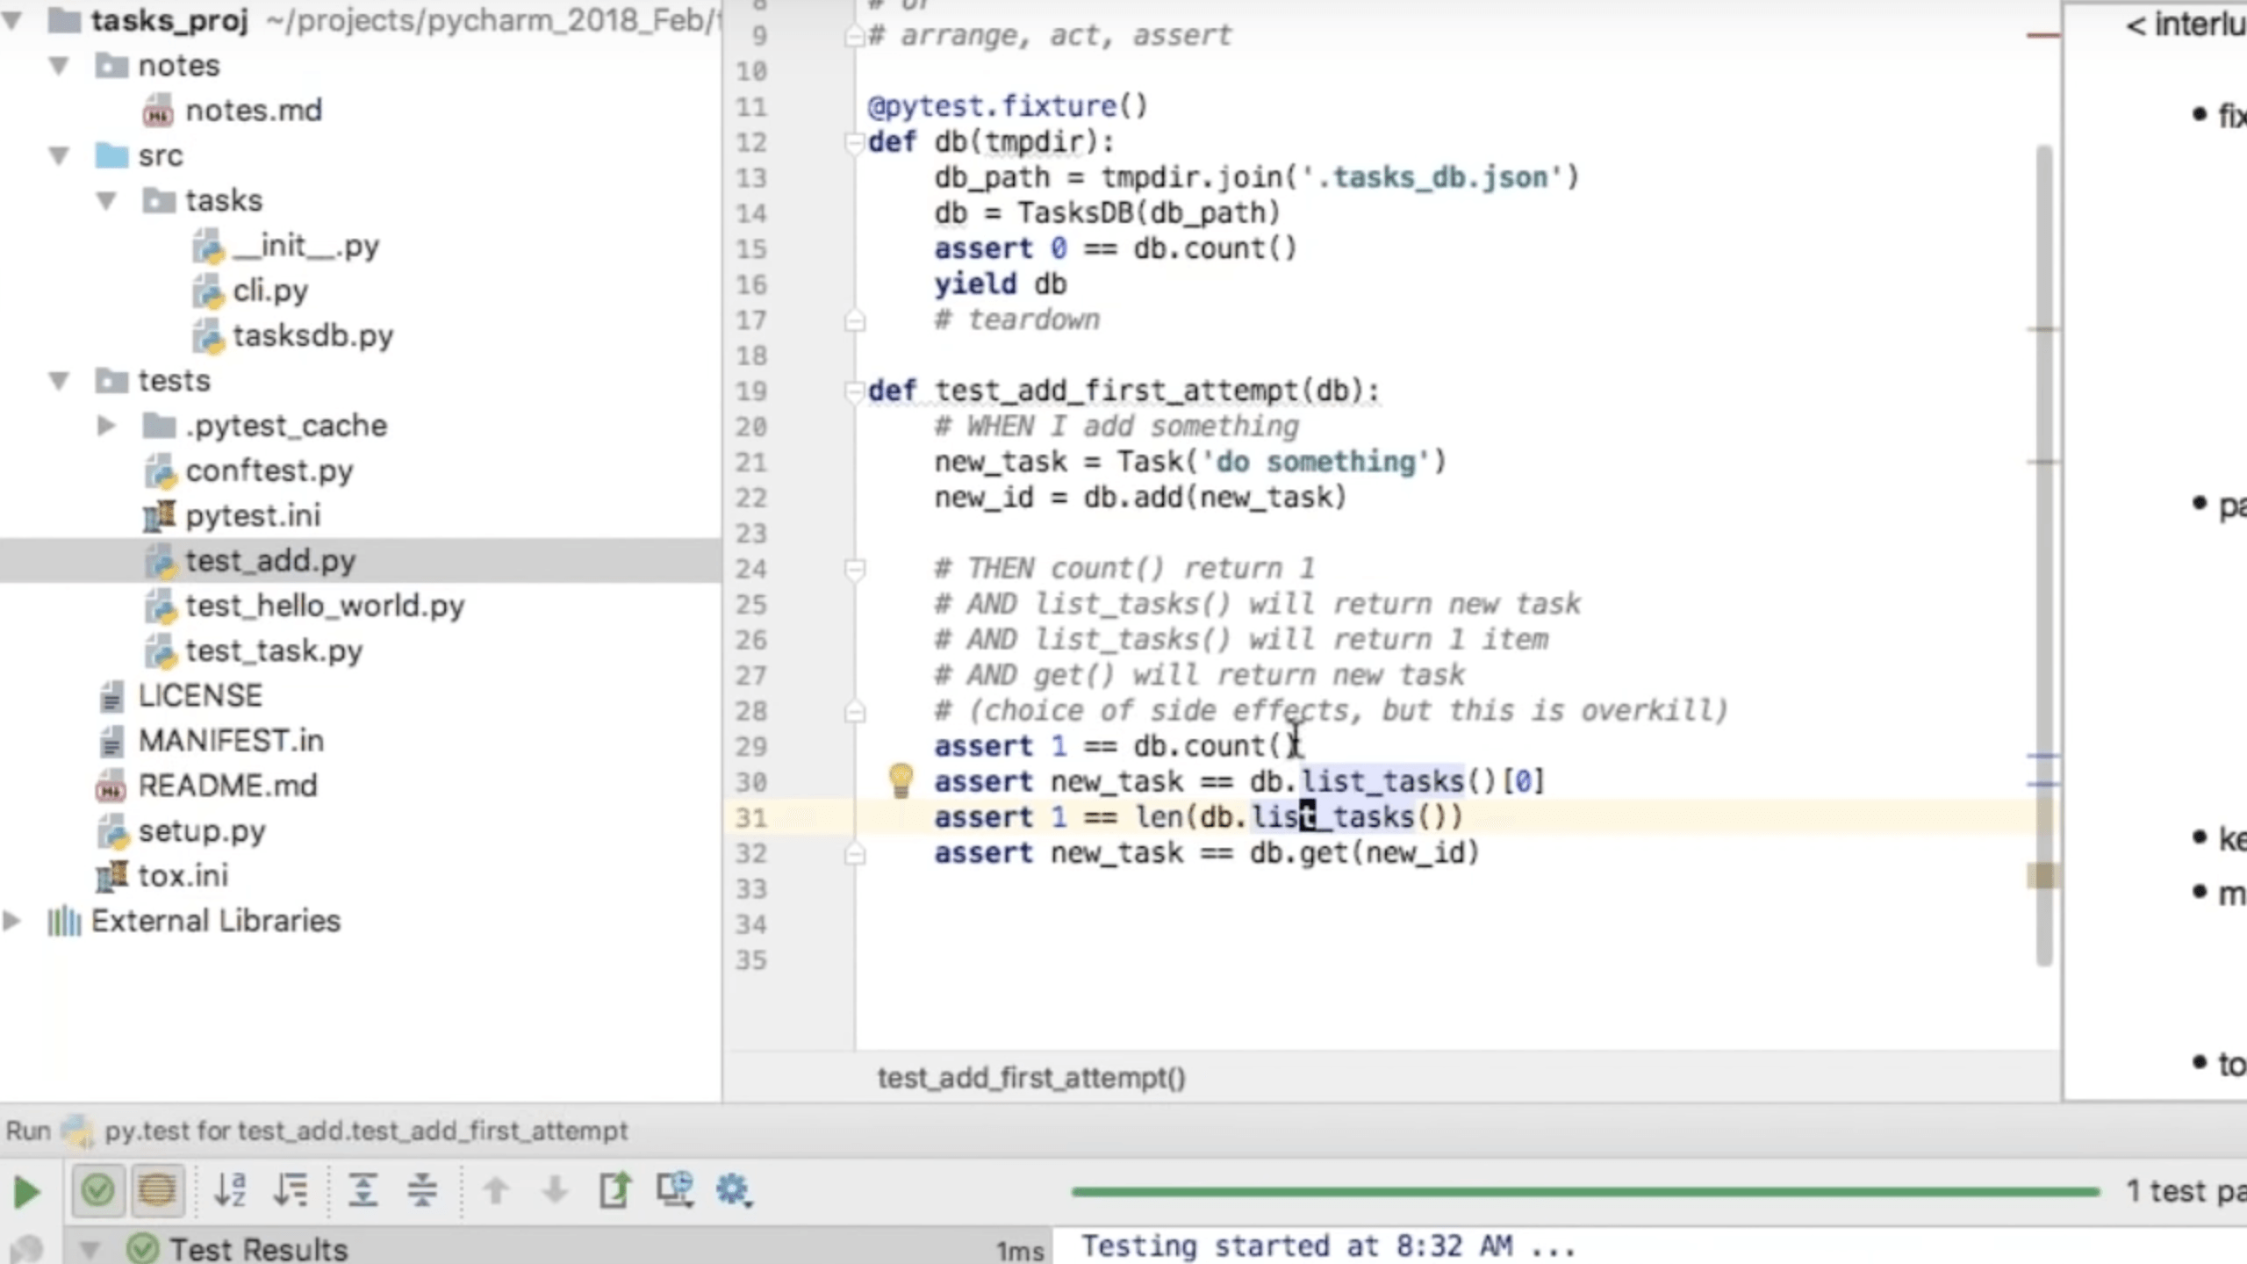Click the green Run tests play button
The image size is (2247, 1264).
coord(26,1191)
